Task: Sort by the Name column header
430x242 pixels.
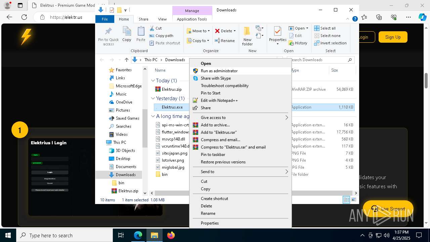Action: [160, 70]
